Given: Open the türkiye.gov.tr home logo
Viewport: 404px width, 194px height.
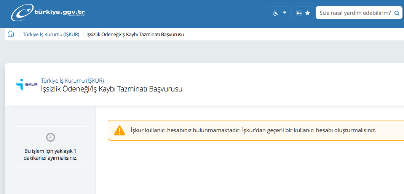Looking at the screenshot, I should pos(48,12).
